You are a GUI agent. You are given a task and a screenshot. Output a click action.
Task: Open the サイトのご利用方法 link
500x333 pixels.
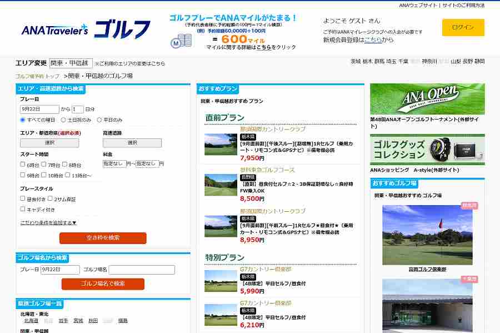(x=464, y=6)
